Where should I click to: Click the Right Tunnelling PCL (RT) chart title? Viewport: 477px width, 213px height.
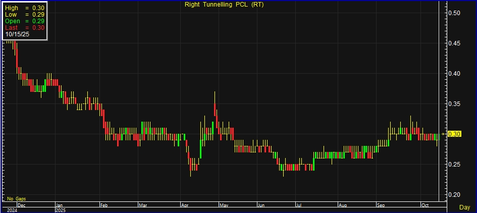[x=225, y=5]
